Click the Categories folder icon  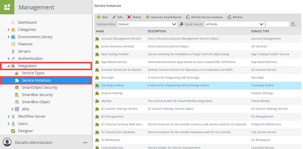tap(13, 30)
